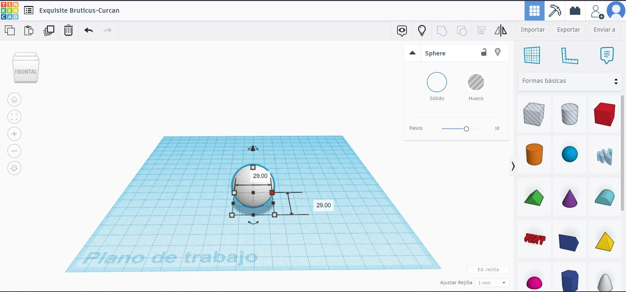Place the Workplane tool
The height and width of the screenshot is (292, 626).
(x=532, y=55)
